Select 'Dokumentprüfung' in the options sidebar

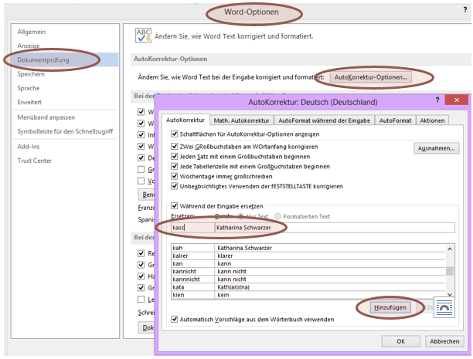point(45,60)
